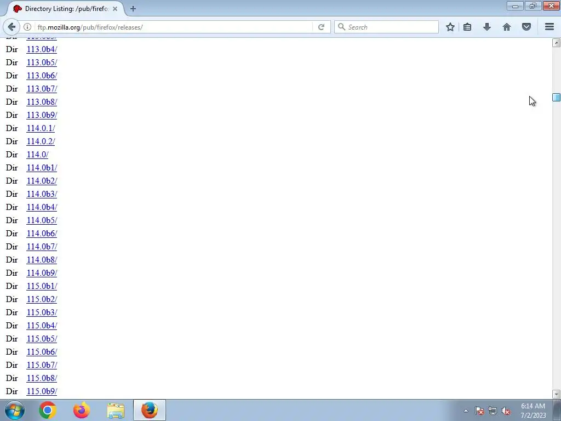
Task: Open the 115.0b8/ directory
Action: pyautogui.click(x=42, y=378)
